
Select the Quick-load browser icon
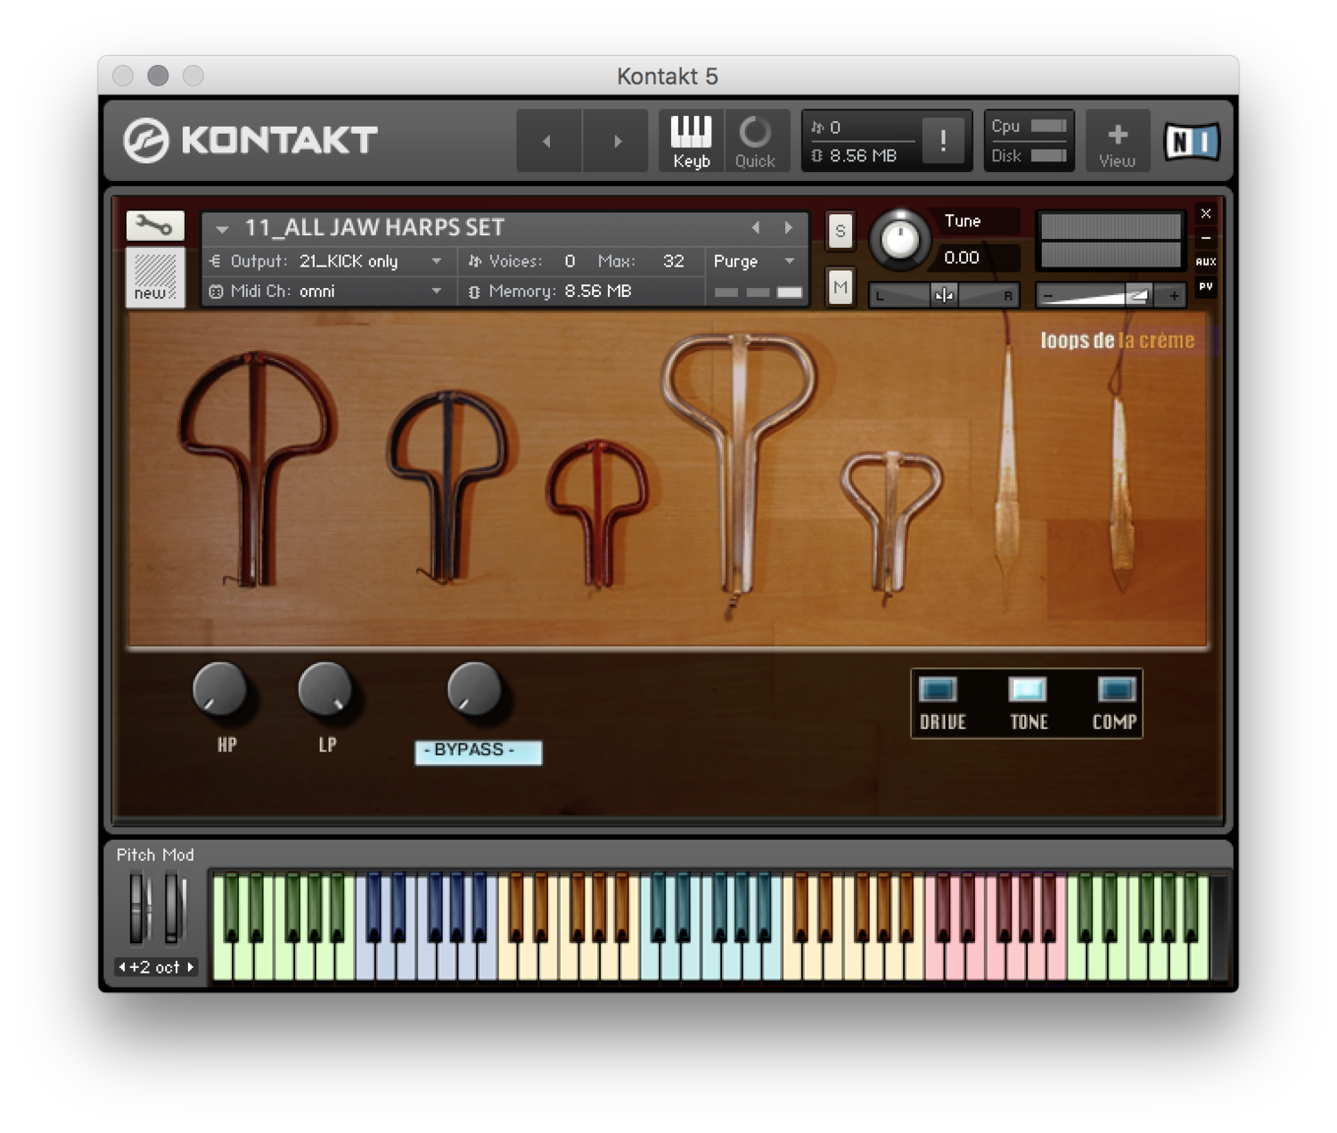pos(755,140)
